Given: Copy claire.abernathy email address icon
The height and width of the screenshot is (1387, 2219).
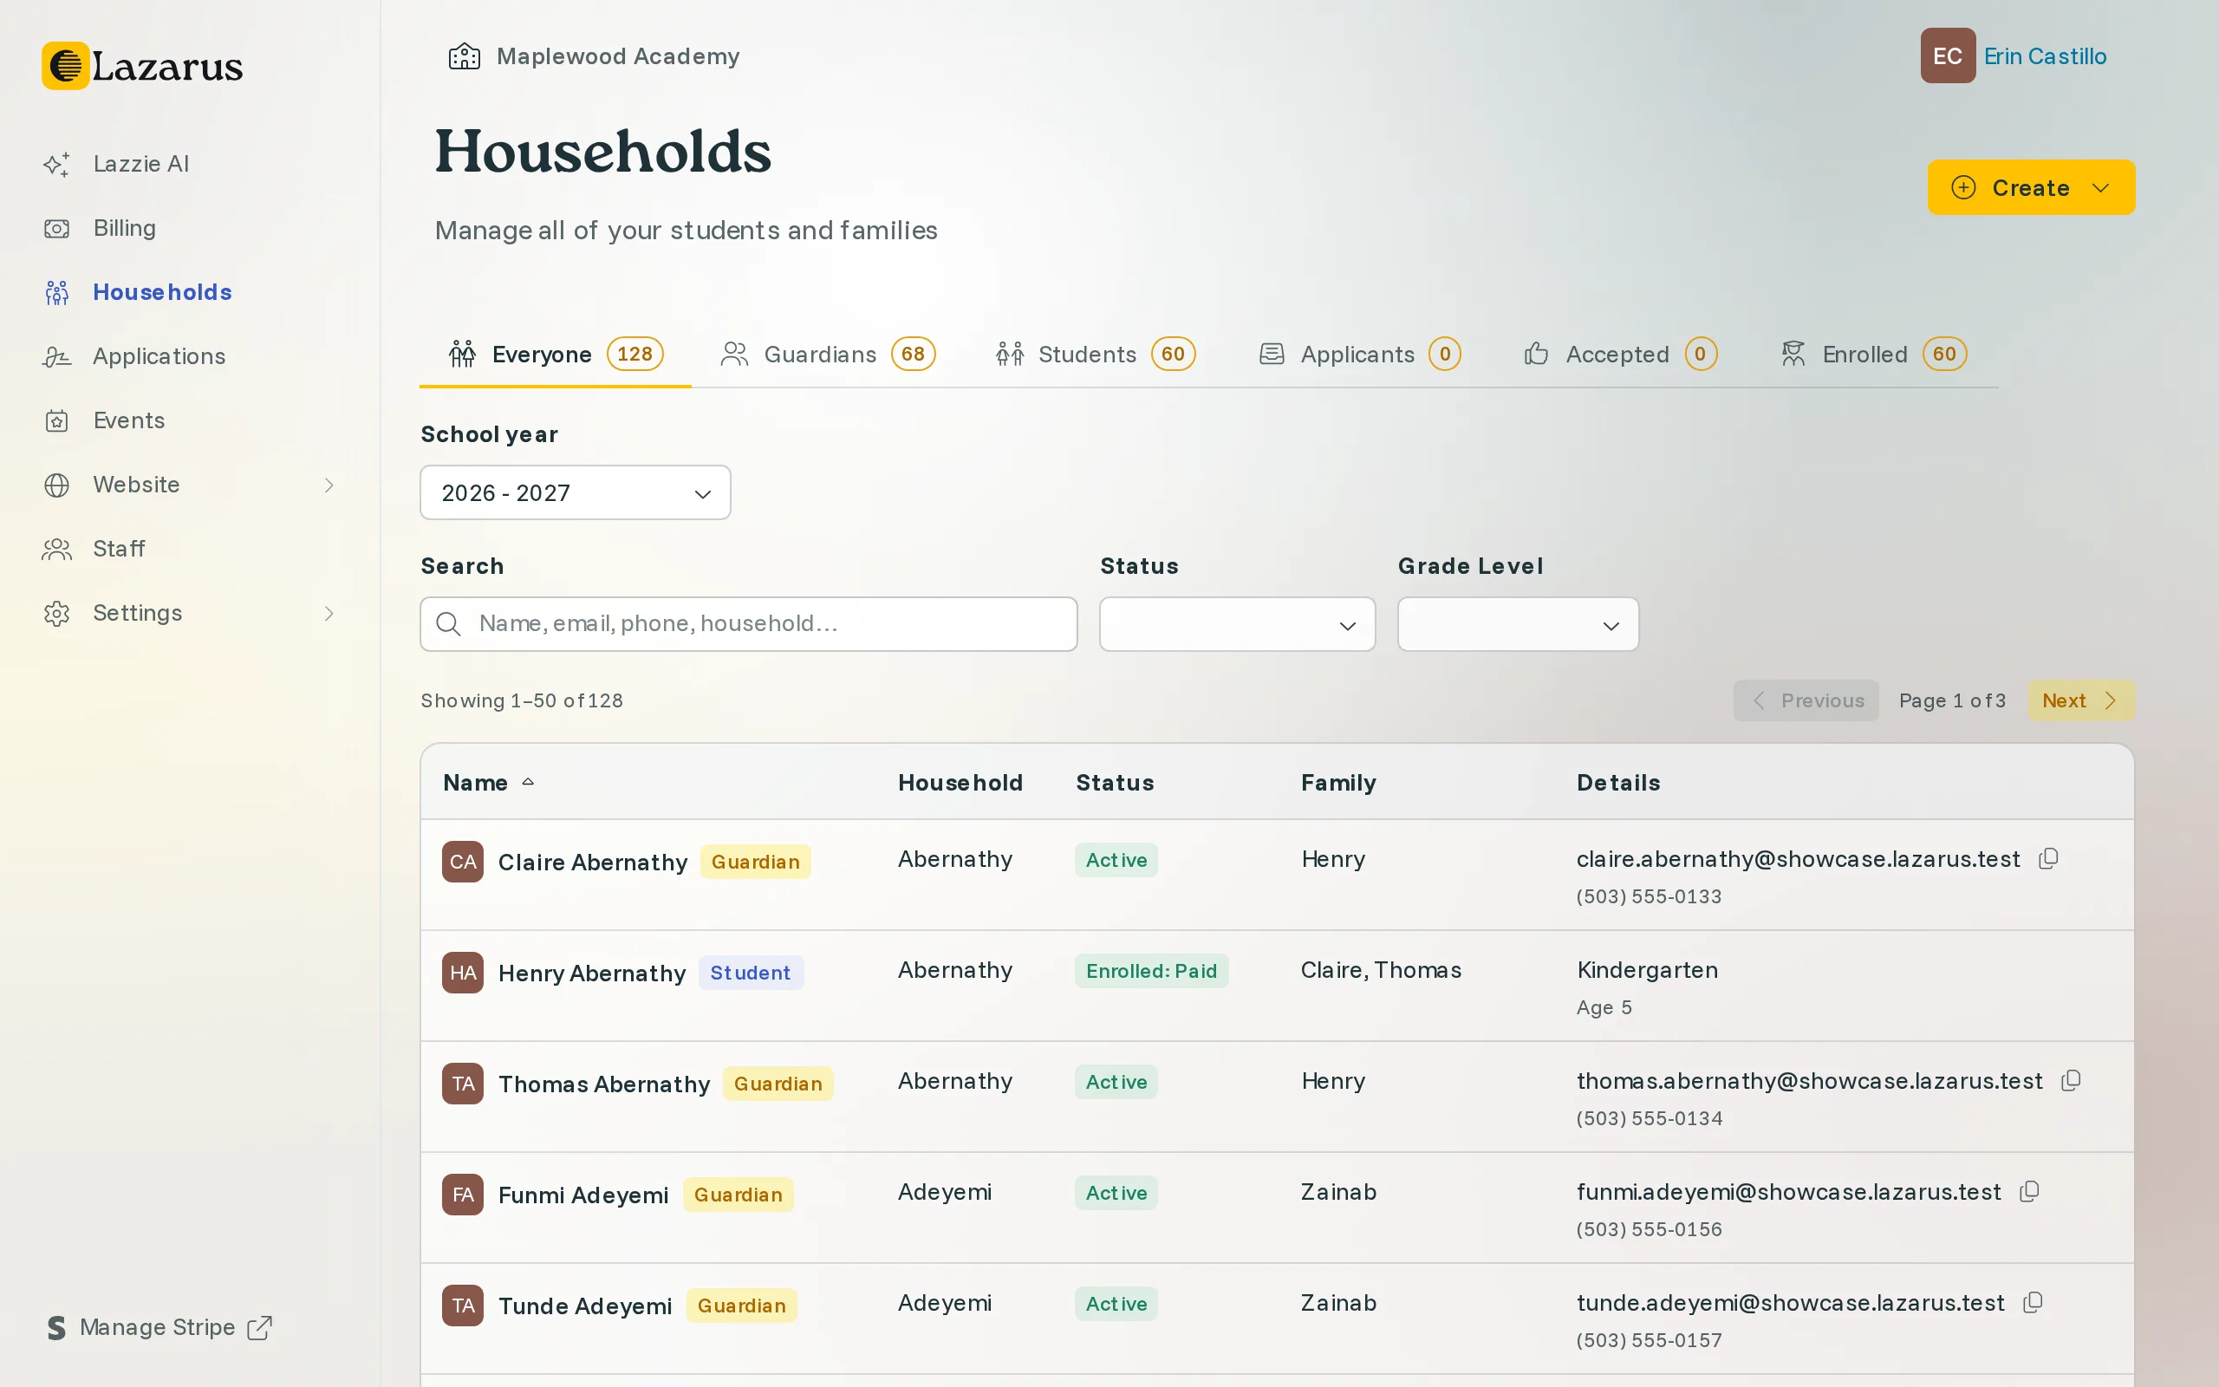Looking at the screenshot, I should tap(2048, 858).
